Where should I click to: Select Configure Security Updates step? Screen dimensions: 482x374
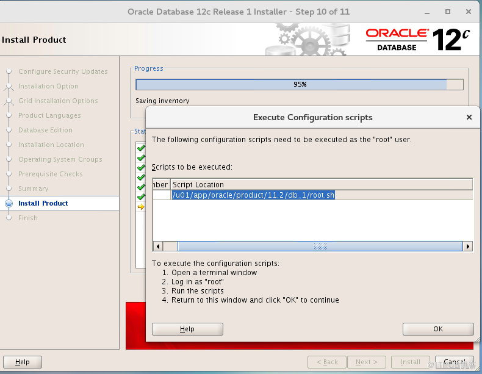[x=63, y=71]
